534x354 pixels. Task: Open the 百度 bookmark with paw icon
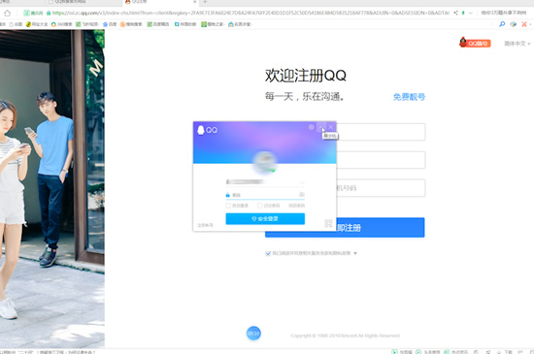[110, 24]
